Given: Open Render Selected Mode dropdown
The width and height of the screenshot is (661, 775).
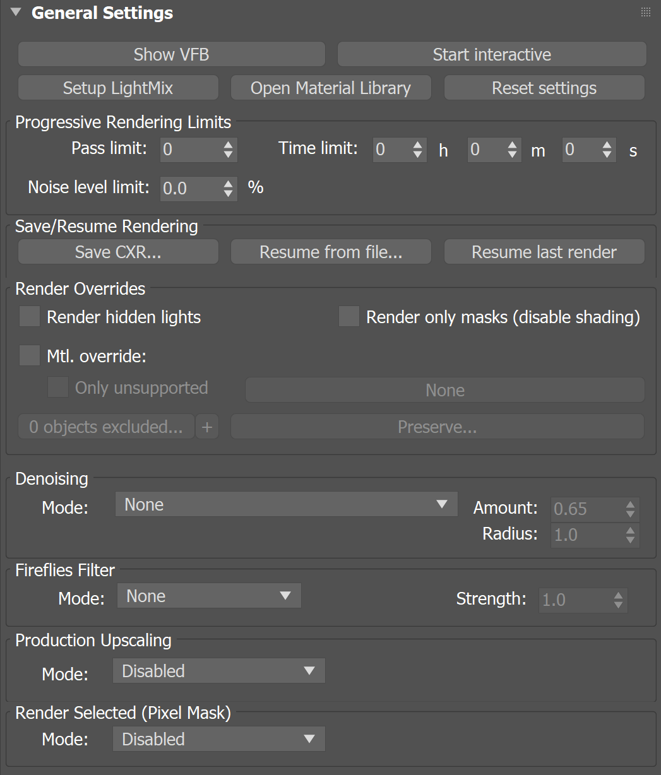Looking at the screenshot, I should [x=218, y=739].
